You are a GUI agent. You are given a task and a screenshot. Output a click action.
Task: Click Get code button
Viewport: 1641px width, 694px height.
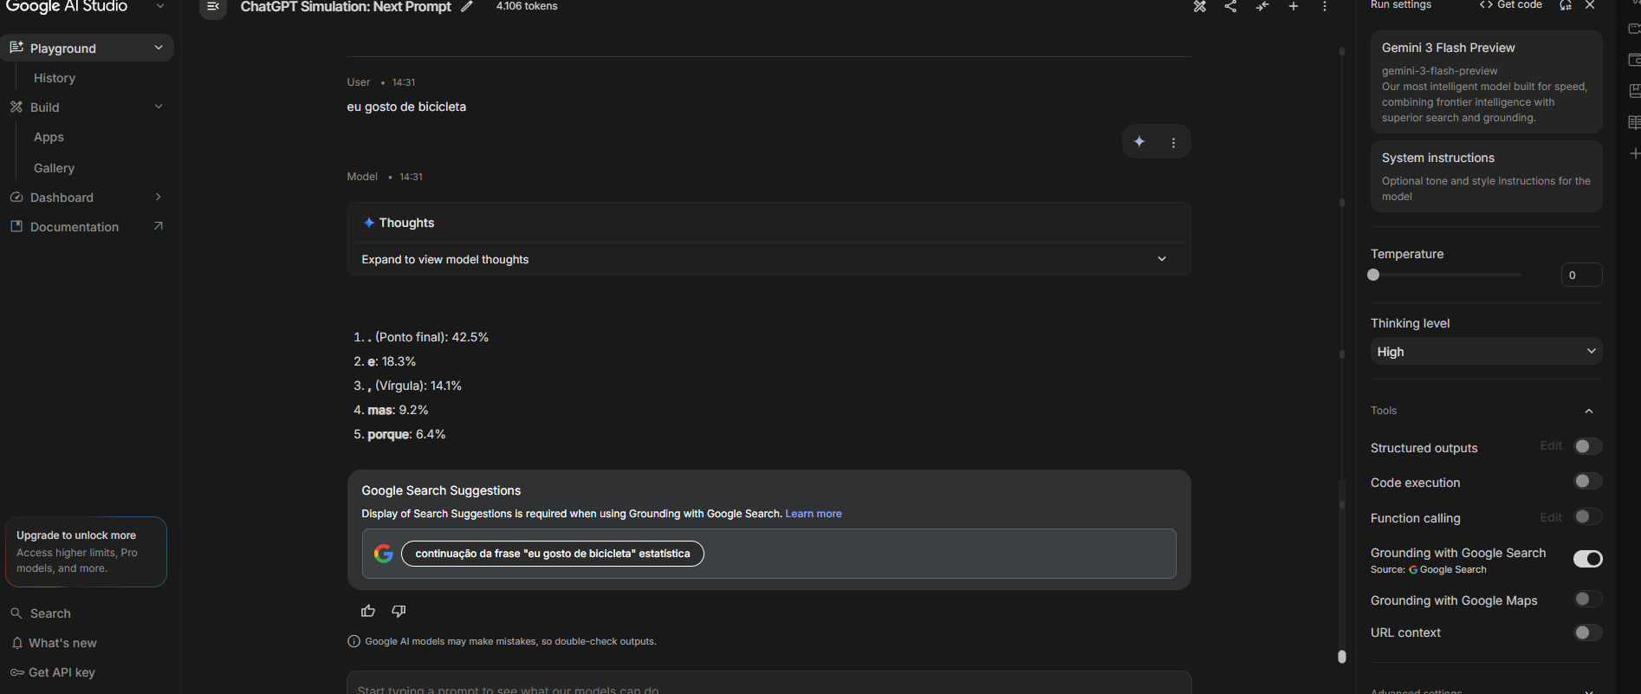(x=1511, y=5)
